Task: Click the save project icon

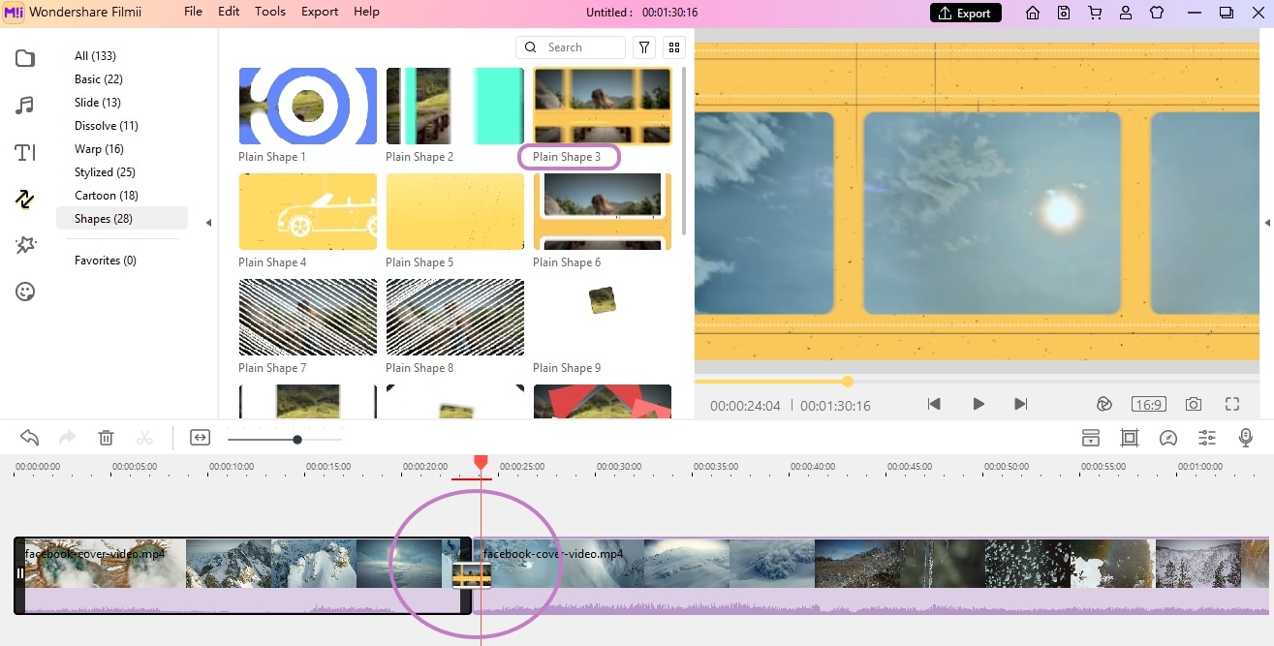Action: coord(1064,13)
